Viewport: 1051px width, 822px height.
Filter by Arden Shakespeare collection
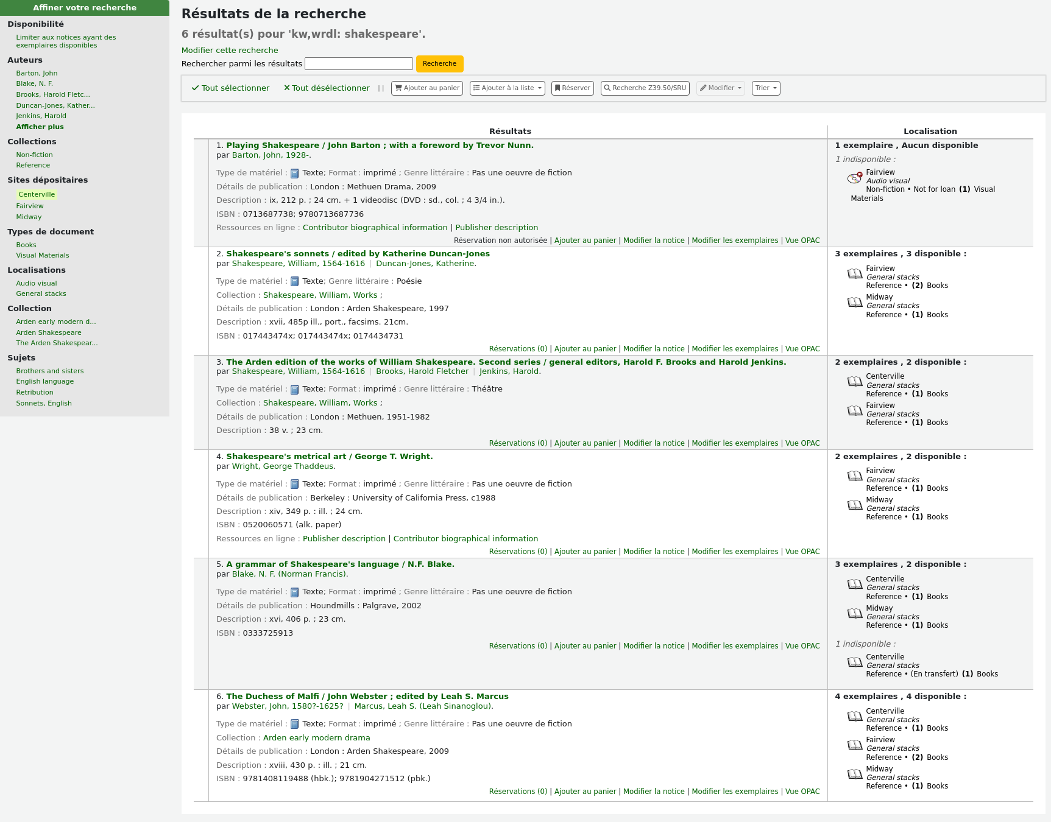pos(49,332)
